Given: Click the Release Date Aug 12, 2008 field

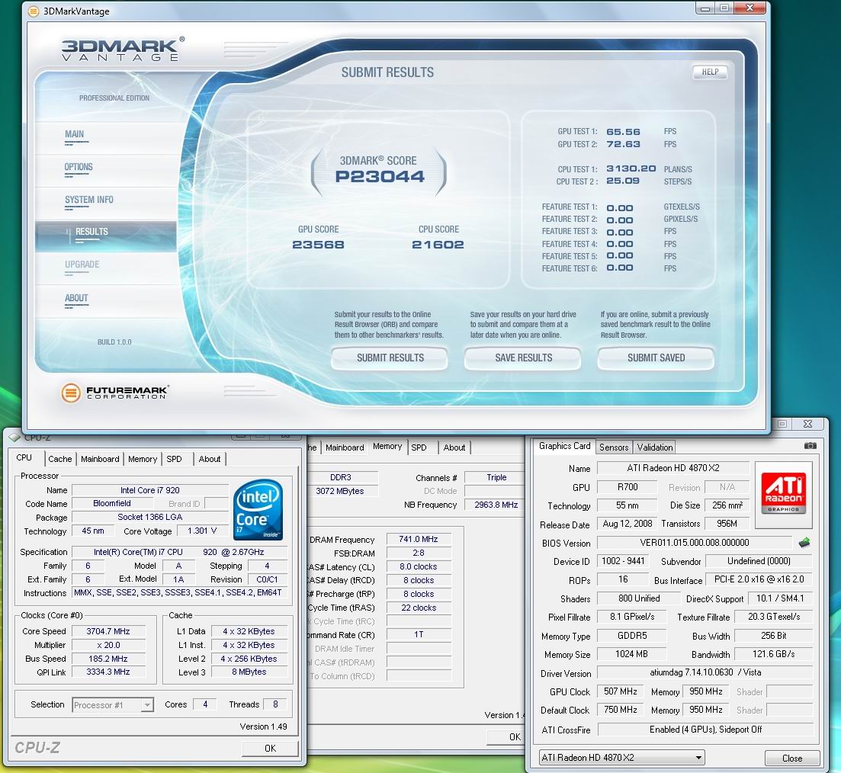Looking at the screenshot, I should pyautogui.click(x=627, y=524).
